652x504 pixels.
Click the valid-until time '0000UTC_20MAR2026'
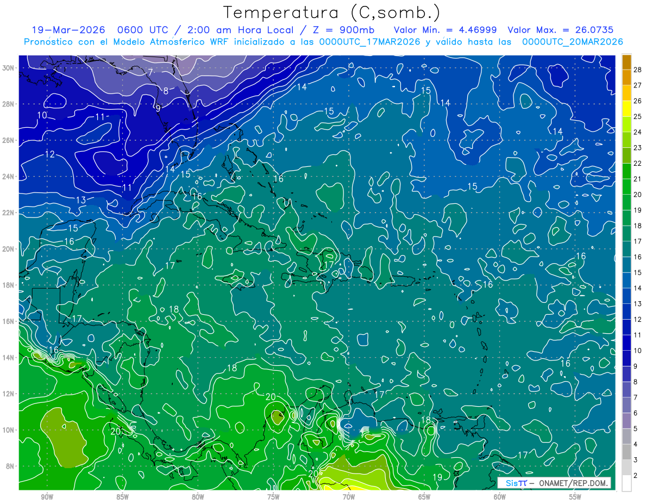572,42
